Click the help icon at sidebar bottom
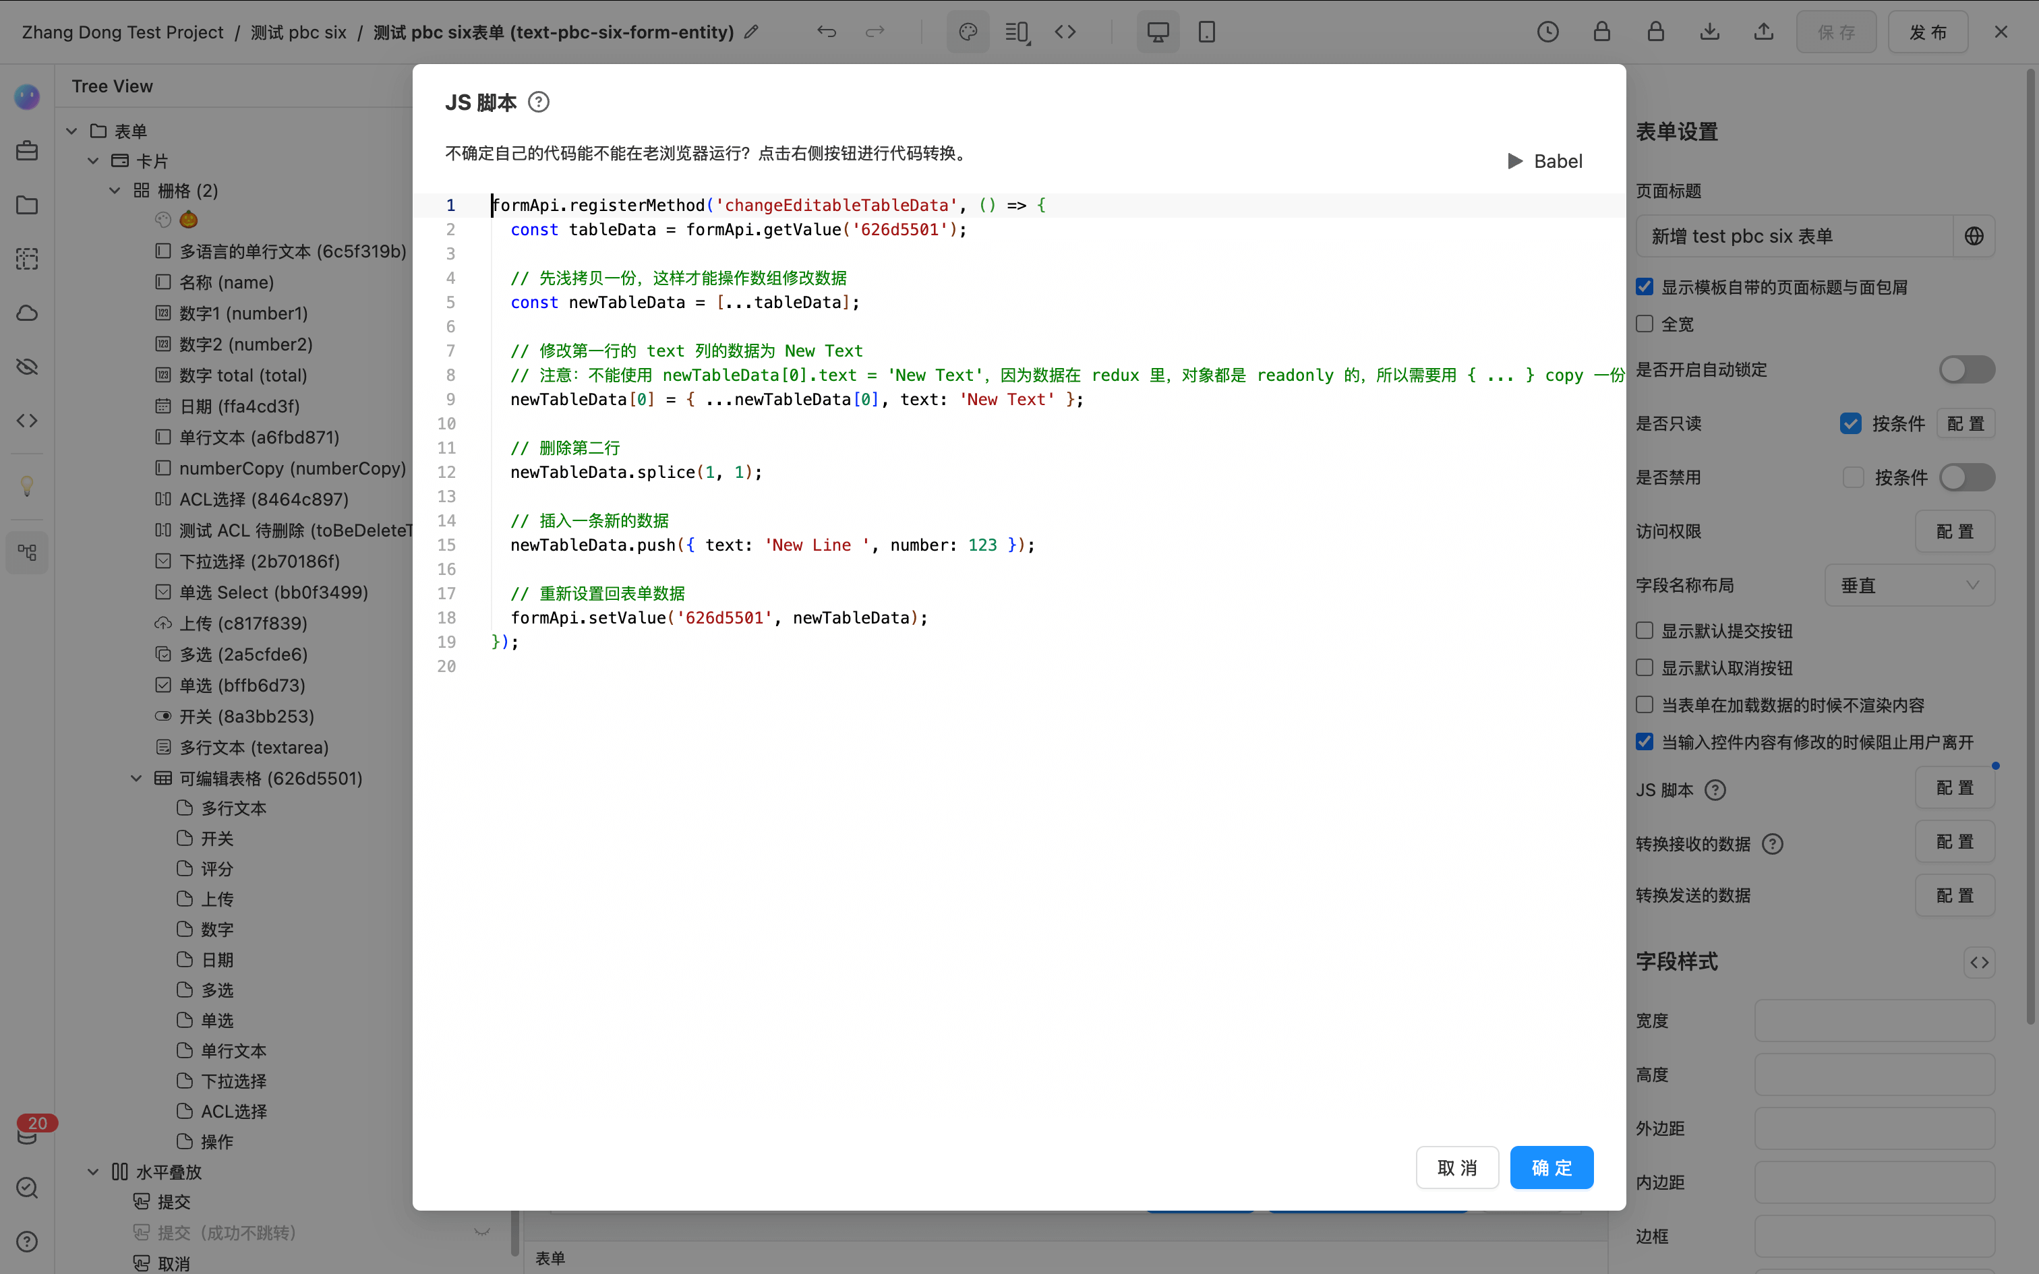 [x=27, y=1241]
